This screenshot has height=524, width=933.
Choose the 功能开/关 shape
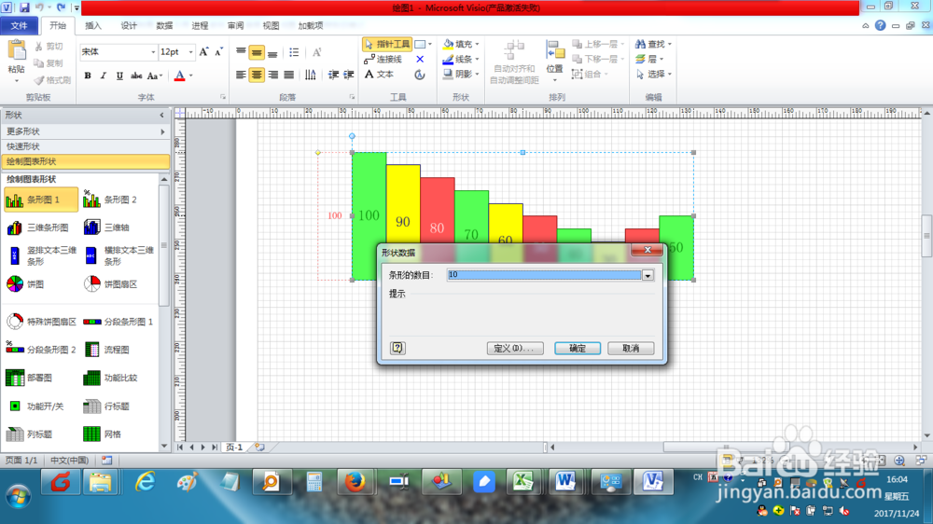tap(35, 407)
